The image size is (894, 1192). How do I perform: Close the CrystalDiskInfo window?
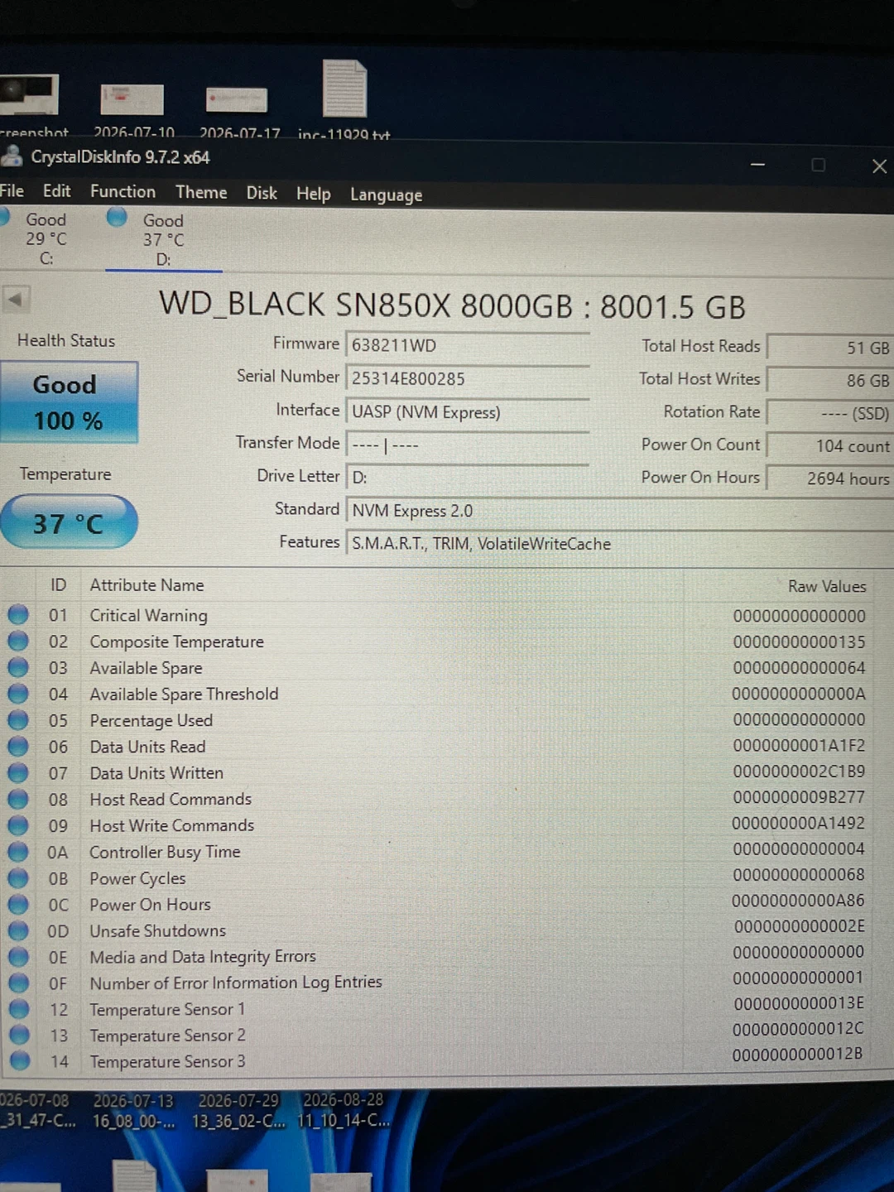click(879, 166)
